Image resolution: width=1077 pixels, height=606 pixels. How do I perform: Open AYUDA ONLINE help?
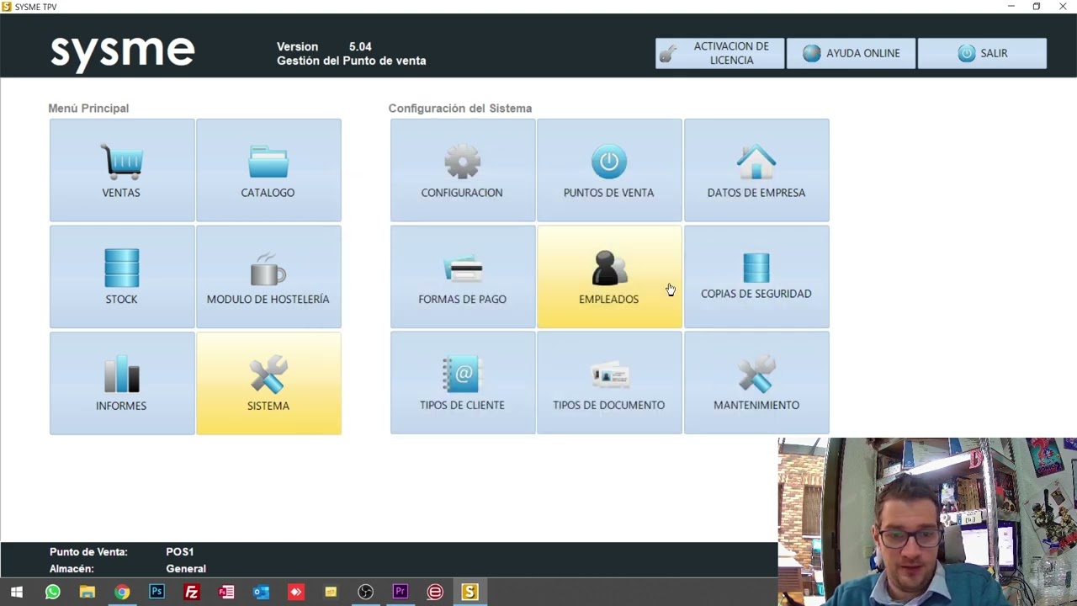pyautogui.click(x=851, y=53)
